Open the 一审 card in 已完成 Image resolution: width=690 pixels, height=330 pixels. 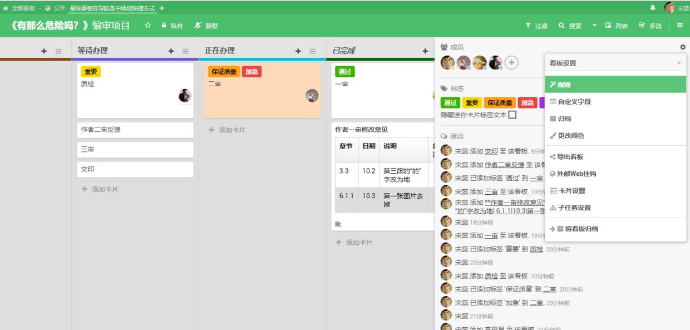pos(383,90)
